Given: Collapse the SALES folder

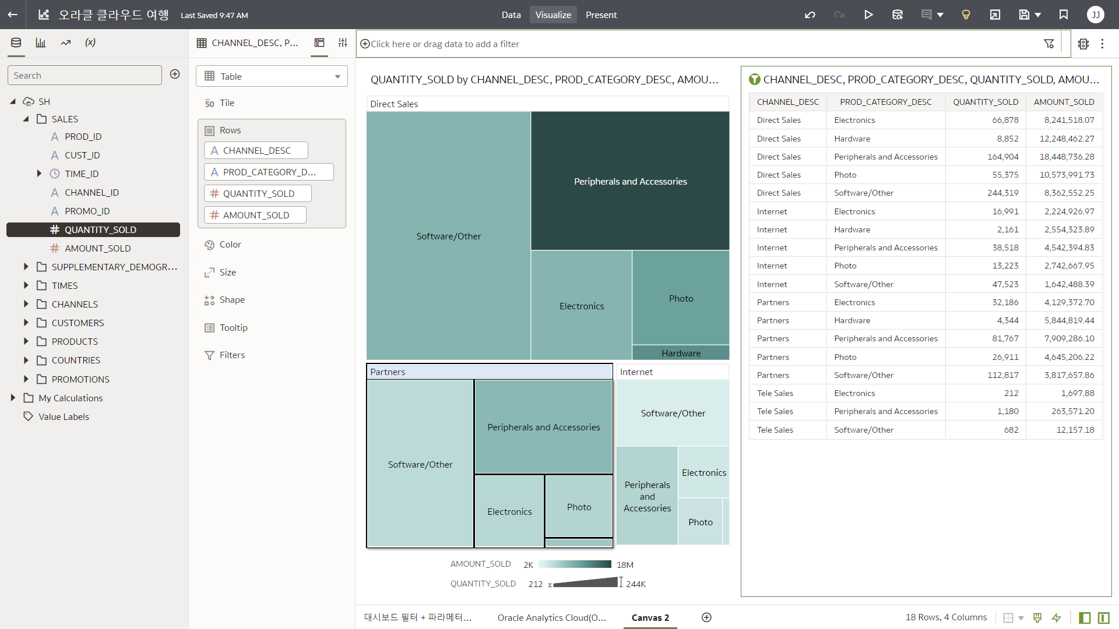Looking at the screenshot, I should [26, 119].
